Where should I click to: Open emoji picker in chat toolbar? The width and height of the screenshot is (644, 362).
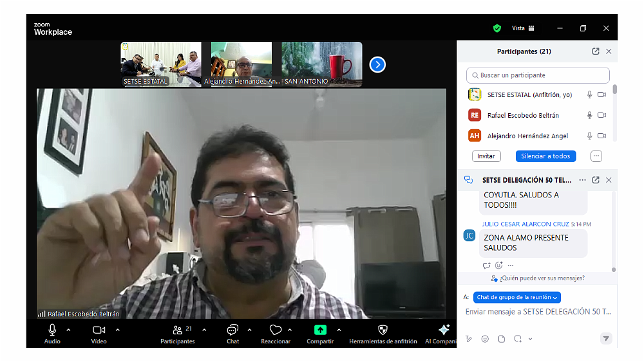pos(485,339)
